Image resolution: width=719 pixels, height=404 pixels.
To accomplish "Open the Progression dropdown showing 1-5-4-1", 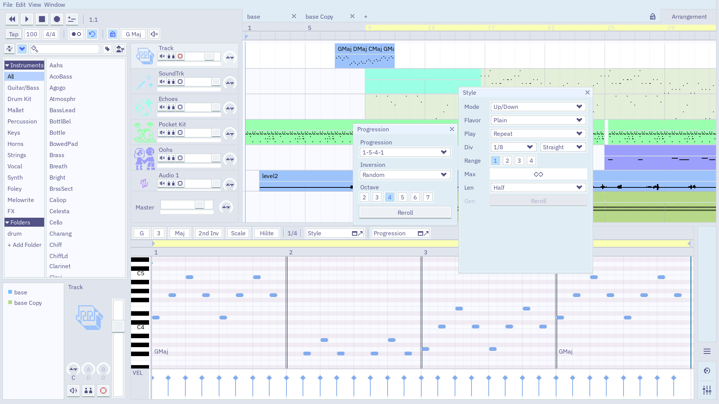I will (405, 152).
